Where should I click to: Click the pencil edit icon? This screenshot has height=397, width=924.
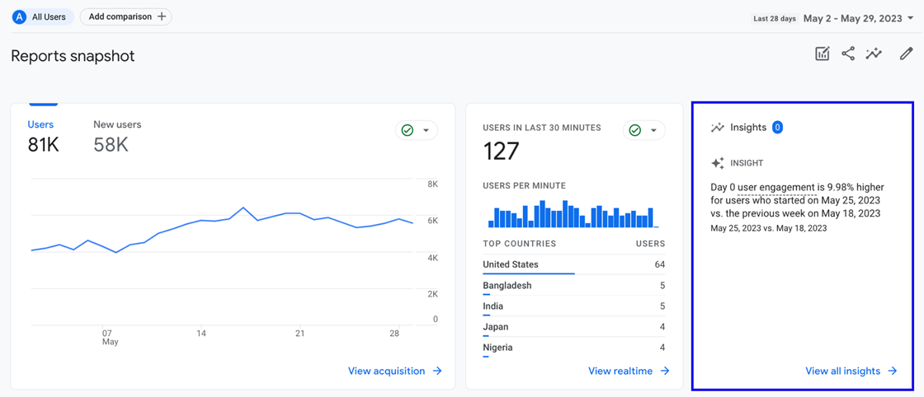pyautogui.click(x=907, y=54)
